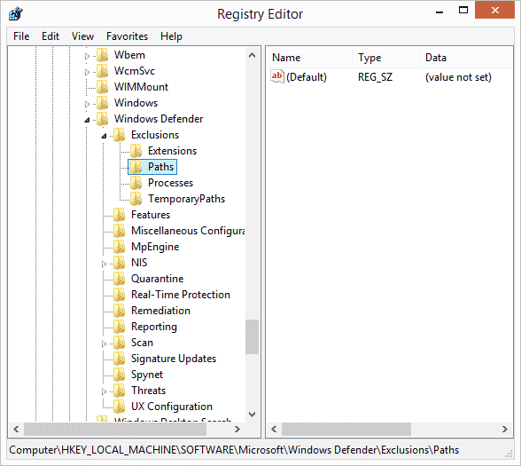The image size is (521, 466).
Task: Collapse the Exclusions key
Action: 104,136
